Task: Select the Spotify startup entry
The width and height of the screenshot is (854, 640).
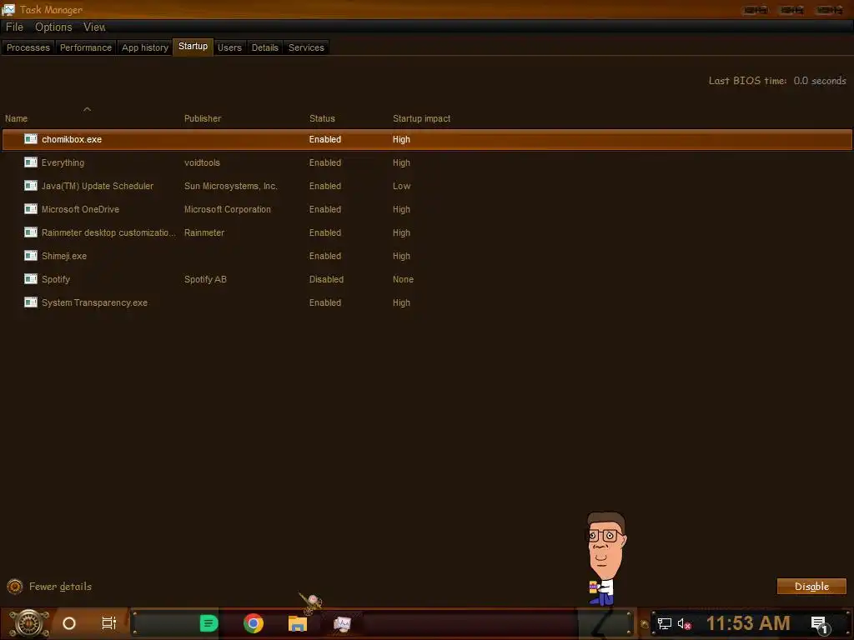Action: (x=427, y=279)
